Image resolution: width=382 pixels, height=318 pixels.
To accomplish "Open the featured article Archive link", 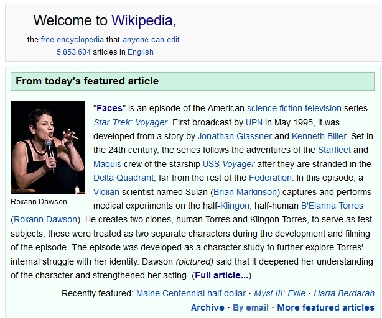I will point(208,307).
